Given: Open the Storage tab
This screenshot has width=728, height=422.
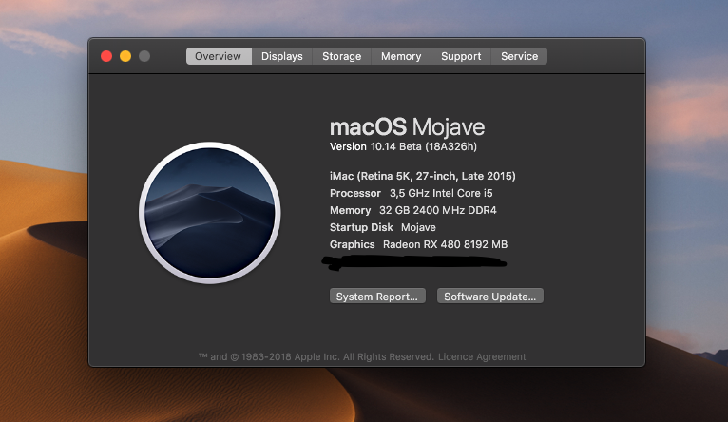Looking at the screenshot, I should coord(342,56).
